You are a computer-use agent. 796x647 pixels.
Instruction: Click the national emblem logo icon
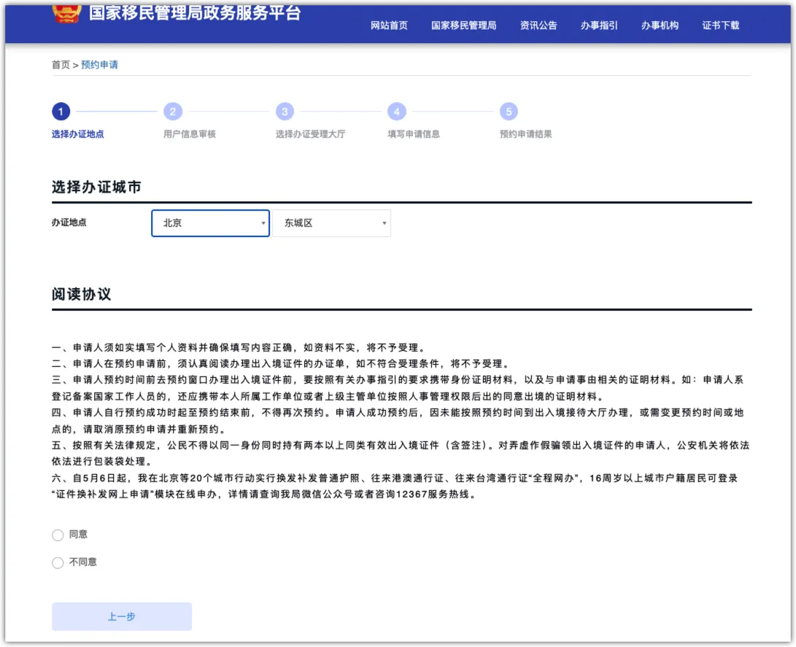(x=66, y=13)
